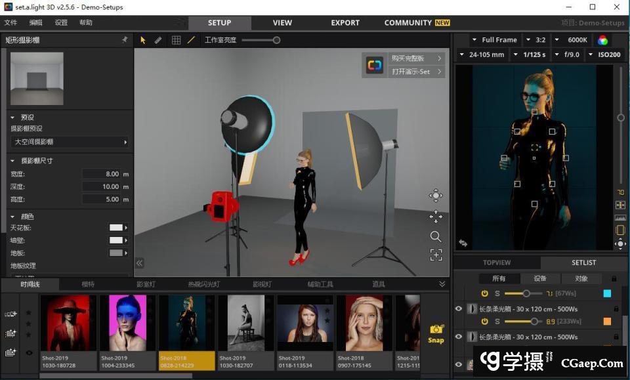Click the zoom magnifier in the viewport
Viewport: 630px width, 380px height.
point(436,236)
